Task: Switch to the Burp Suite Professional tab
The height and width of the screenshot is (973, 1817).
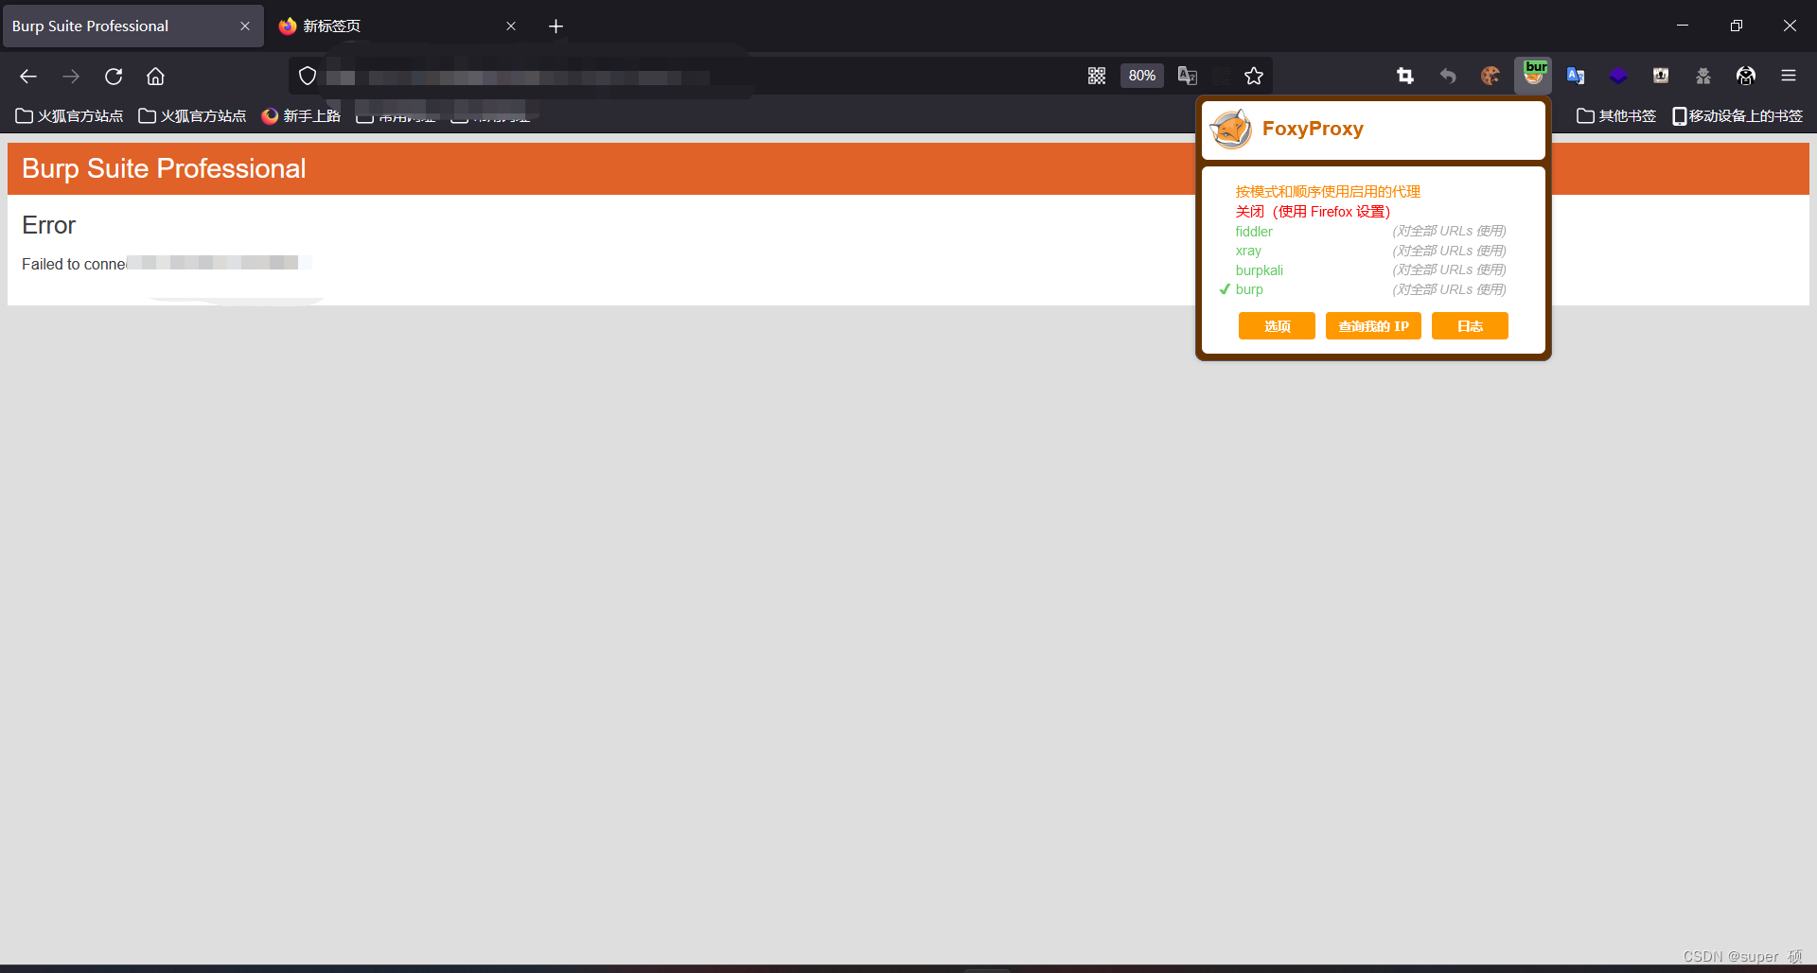Action: click(132, 26)
